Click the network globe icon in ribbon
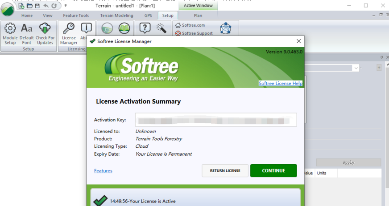389x206 pixels. pos(226,28)
